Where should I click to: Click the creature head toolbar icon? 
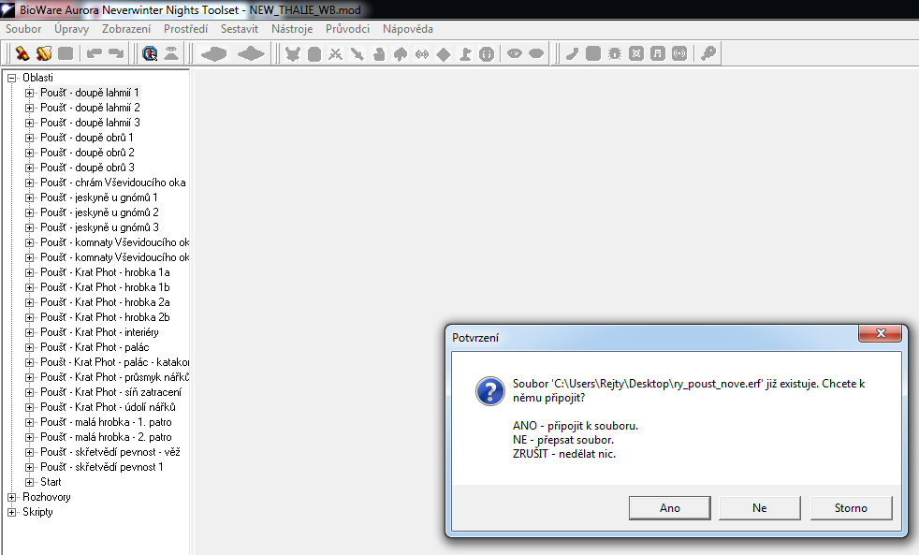coord(293,53)
